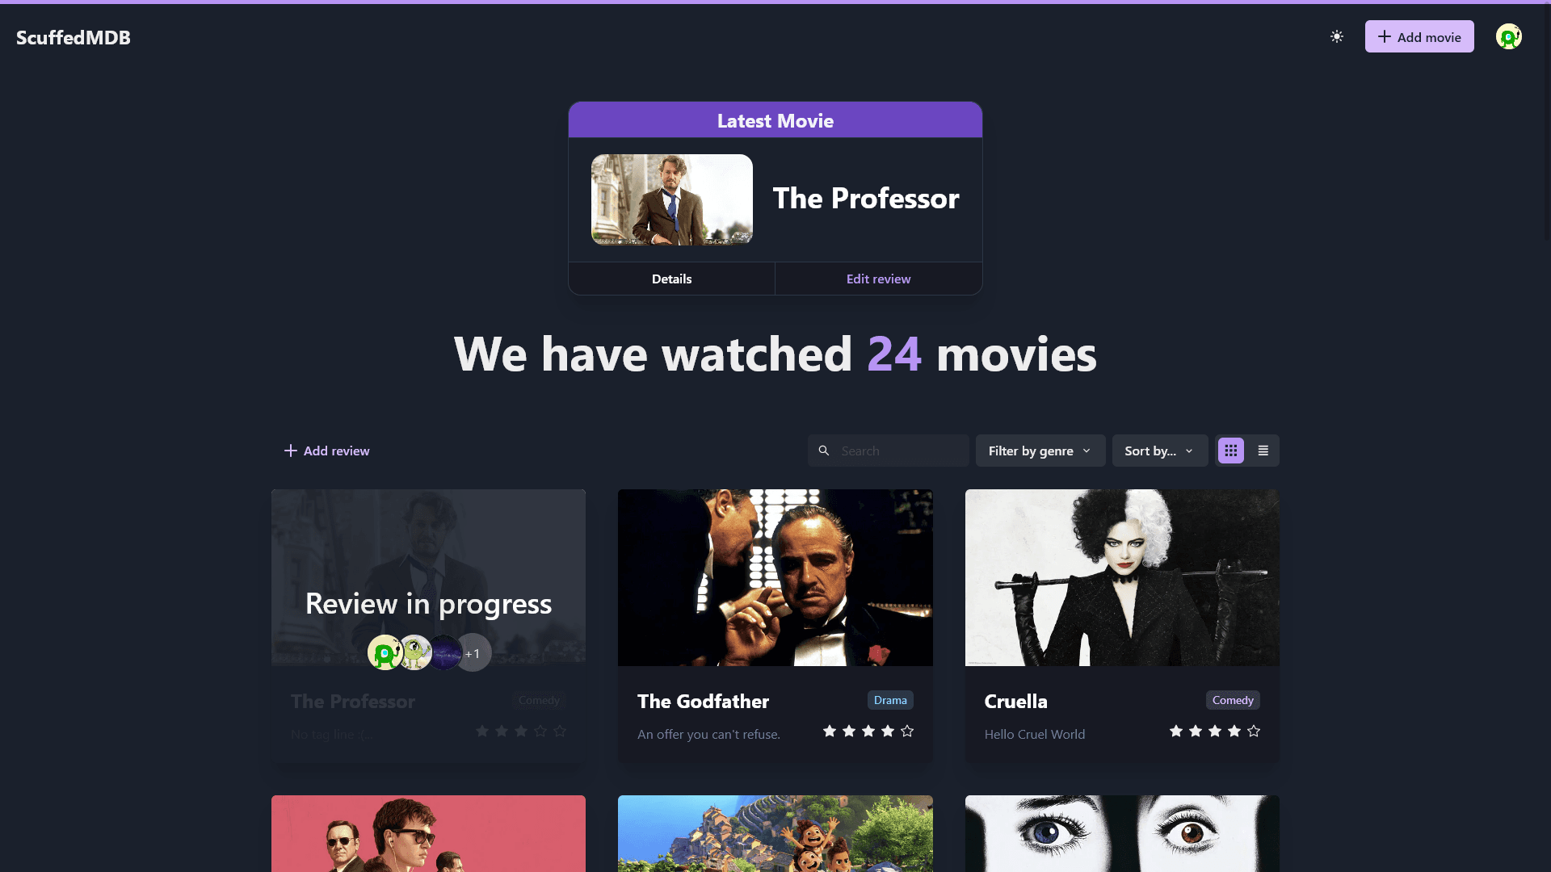Click the Cruella movie card thumbnail

point(1122,576)
